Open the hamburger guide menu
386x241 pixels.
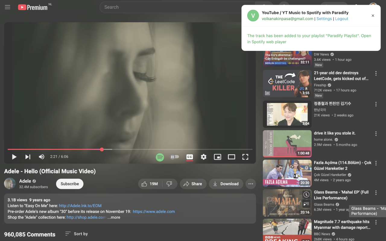point(8,7)
